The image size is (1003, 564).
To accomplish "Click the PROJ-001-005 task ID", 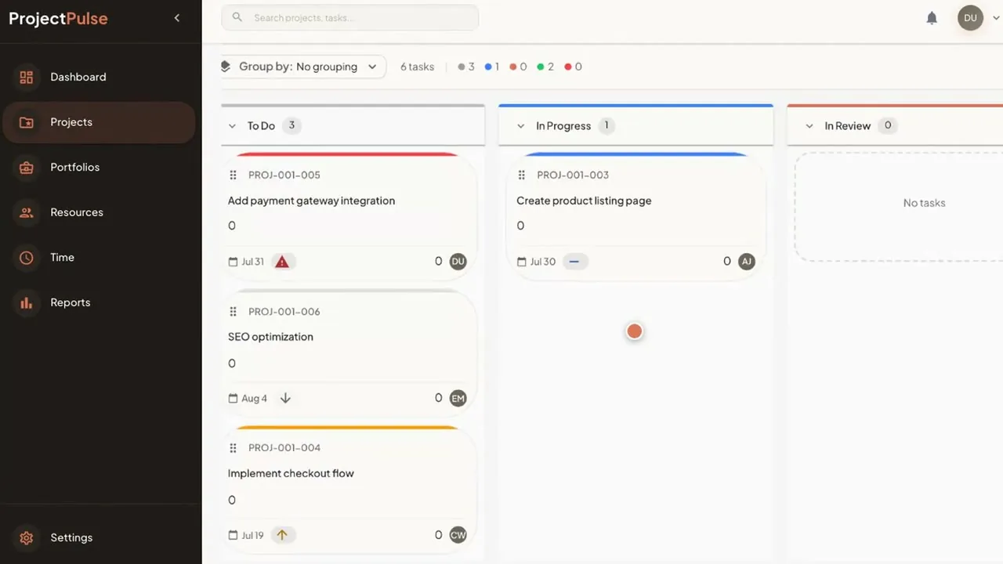I will click(x=284, y=175).
